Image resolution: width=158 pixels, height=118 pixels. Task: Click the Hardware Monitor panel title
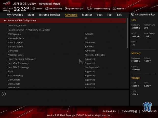coord(145,14)
